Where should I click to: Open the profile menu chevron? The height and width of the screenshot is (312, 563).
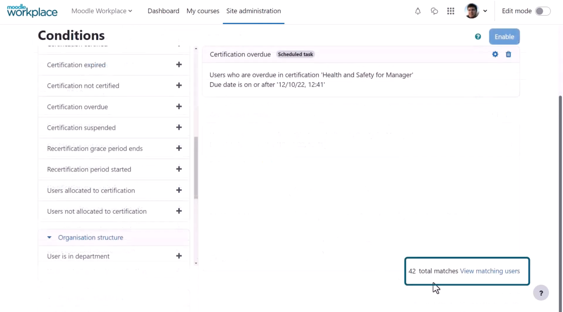pos(485,11)
